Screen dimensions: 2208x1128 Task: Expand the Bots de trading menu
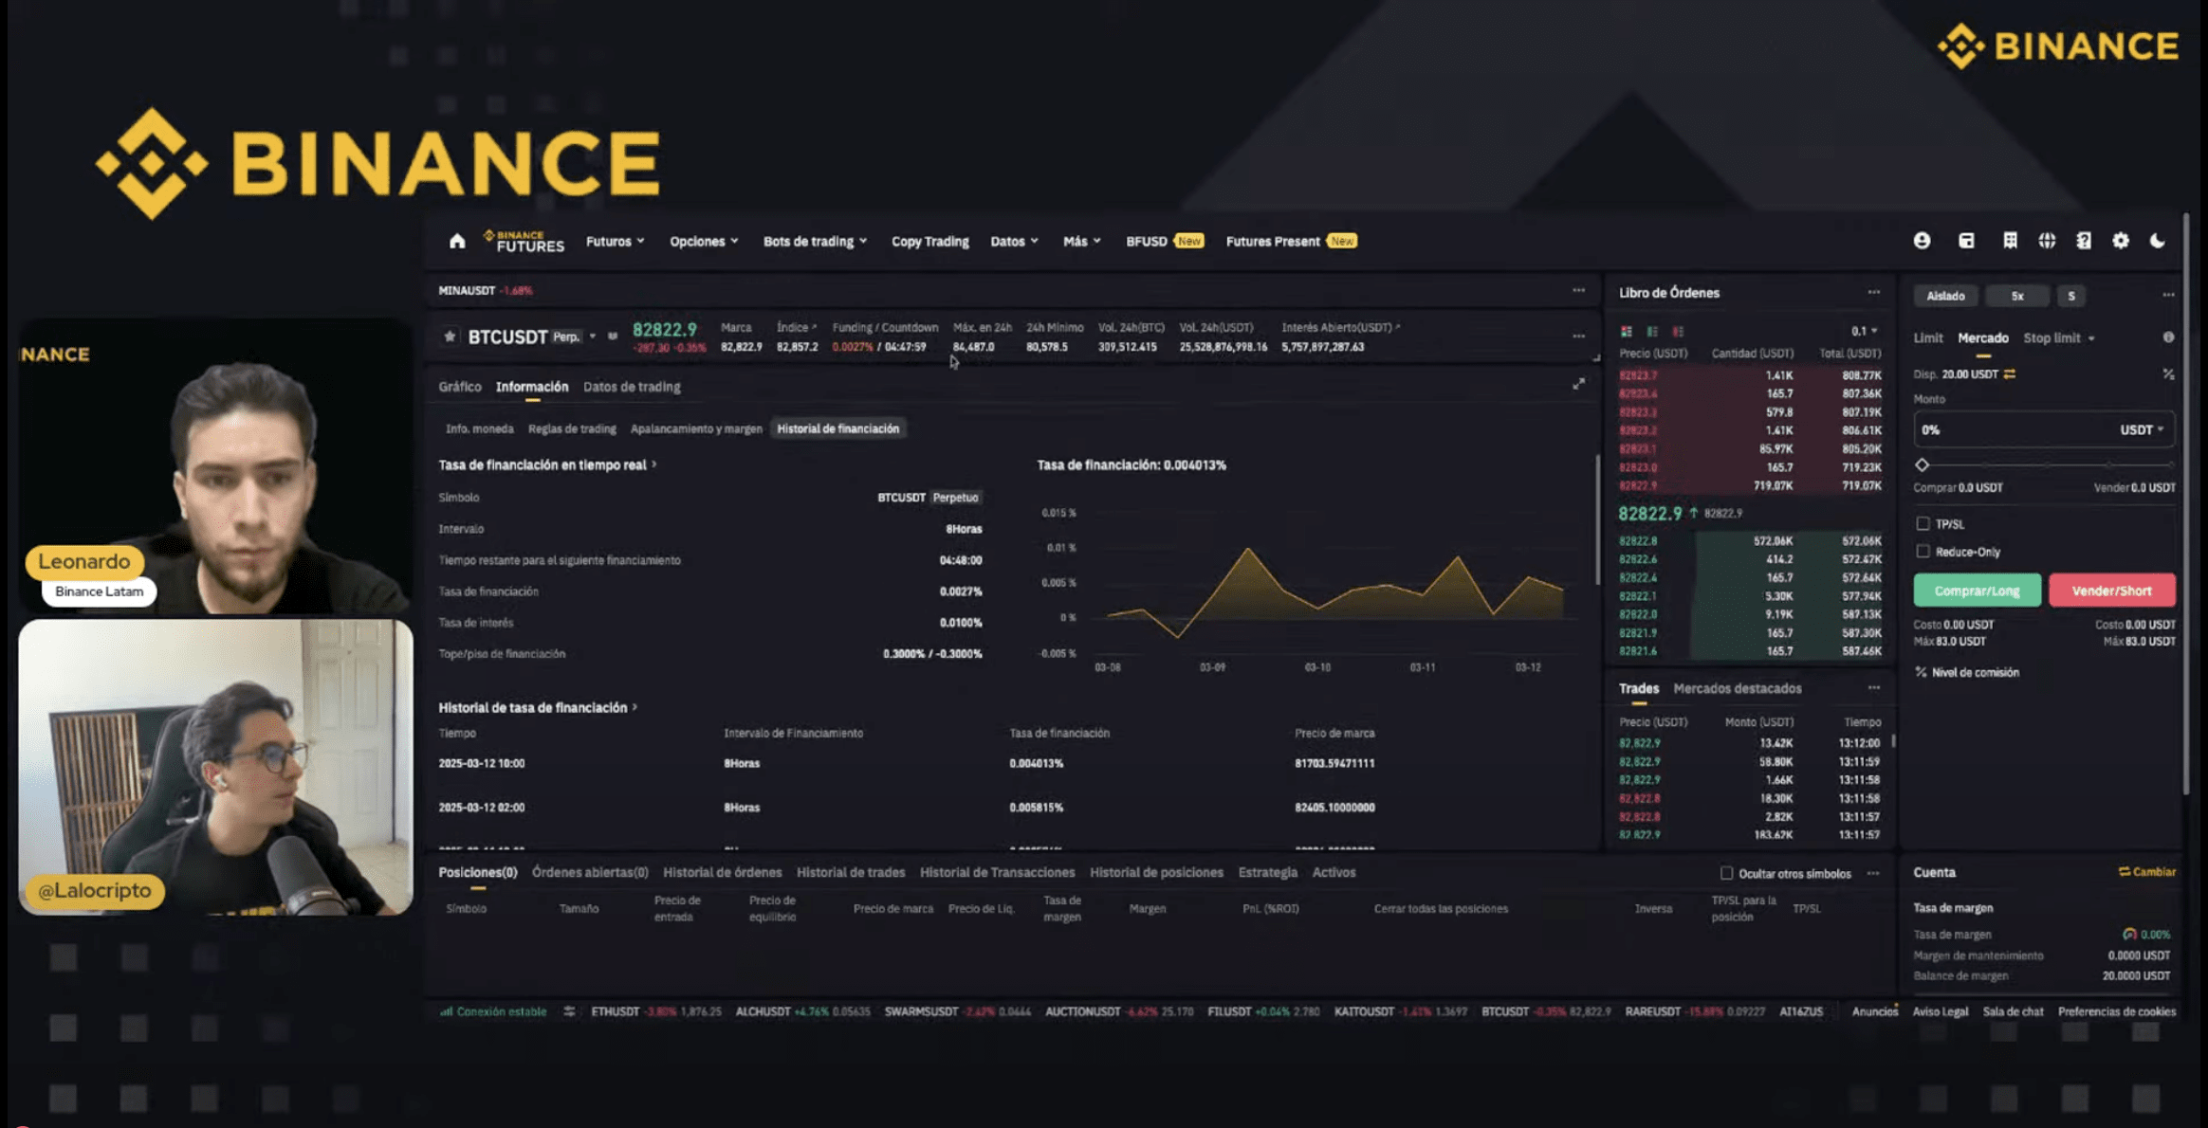[815, 242]
